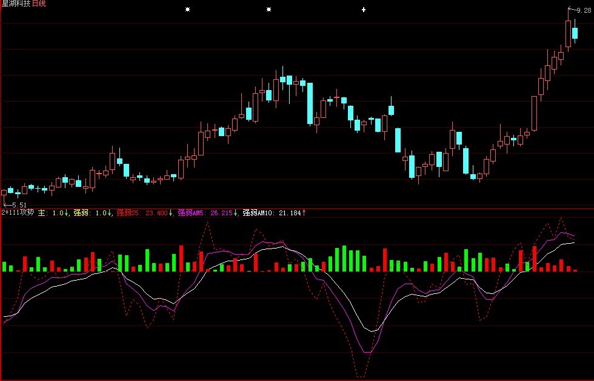
Task: Click the 日线 period label
Action: pyautogui.click(x=39, y=4)
